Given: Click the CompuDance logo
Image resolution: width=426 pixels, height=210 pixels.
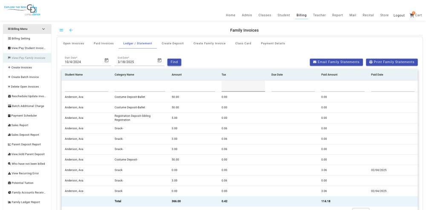Looking at the screenshot, I should coord(22,10).
